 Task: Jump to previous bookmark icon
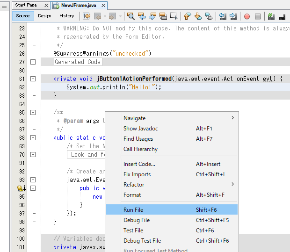188,16
